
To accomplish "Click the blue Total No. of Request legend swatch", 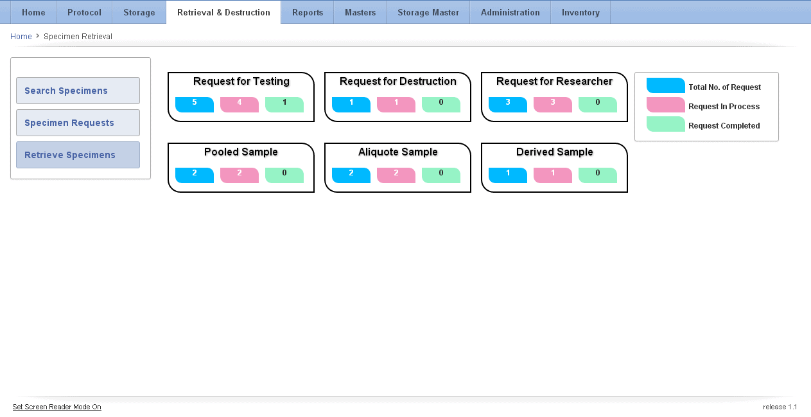I will click(x=665, y=86).
